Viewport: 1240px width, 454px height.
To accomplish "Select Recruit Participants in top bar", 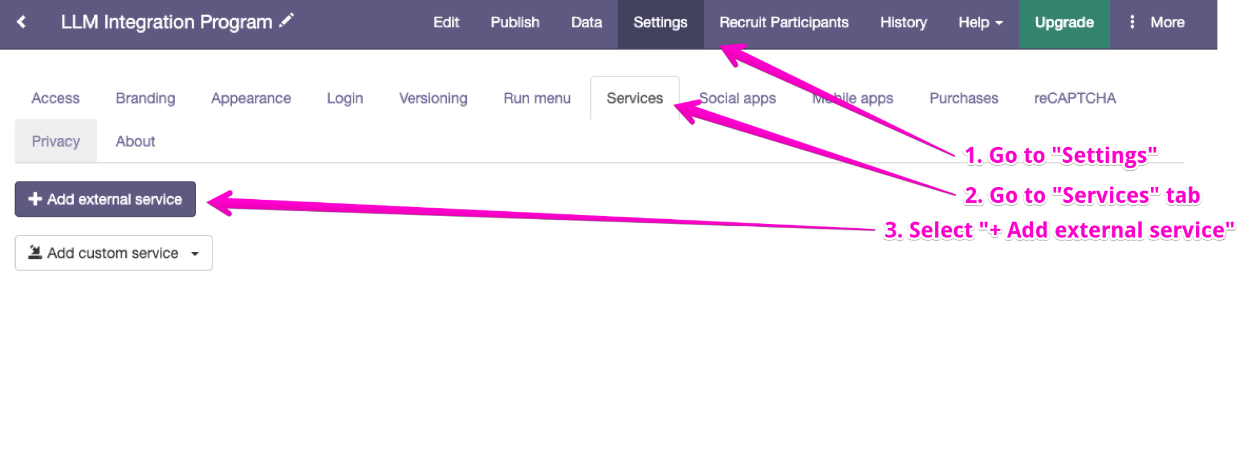I will click(x=783, y=23).
